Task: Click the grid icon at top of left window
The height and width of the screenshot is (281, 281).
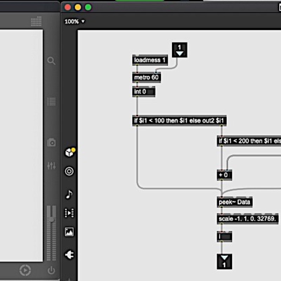Action: point(36,21)
